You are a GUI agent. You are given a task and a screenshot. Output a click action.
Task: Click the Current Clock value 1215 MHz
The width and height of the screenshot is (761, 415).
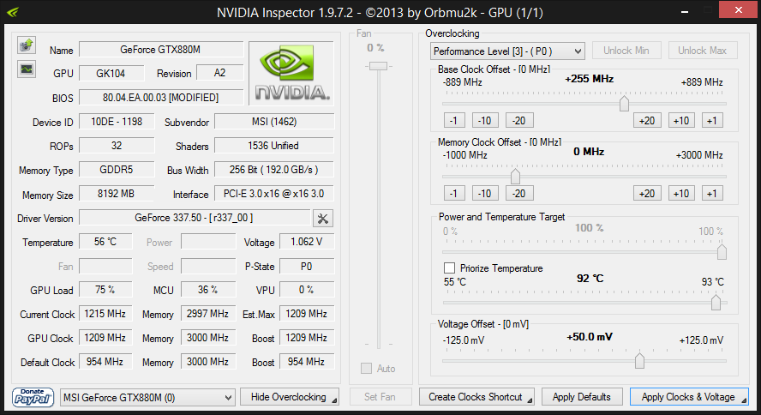tap(105, 314)
